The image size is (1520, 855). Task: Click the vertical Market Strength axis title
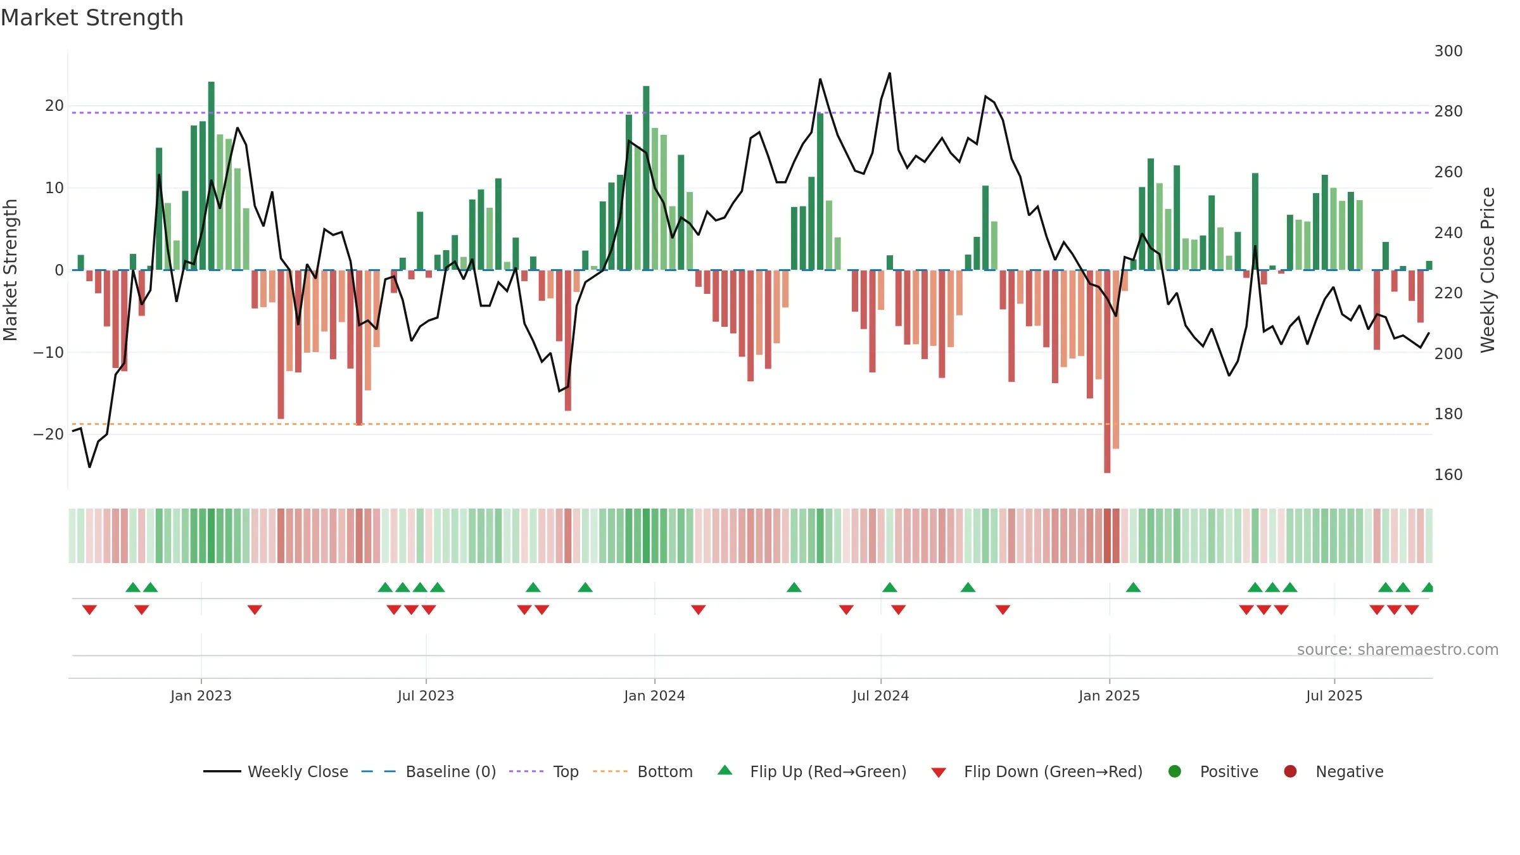(10, 270)
